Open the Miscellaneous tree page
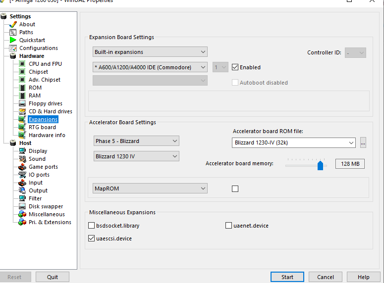The height and width of the screenshot is (283, 384). click(x=47, y=214)
